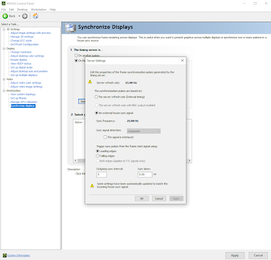Open Set PhysX Configuration task
The height and width of the screenshot is (260, 271).
tap(24, 44)
